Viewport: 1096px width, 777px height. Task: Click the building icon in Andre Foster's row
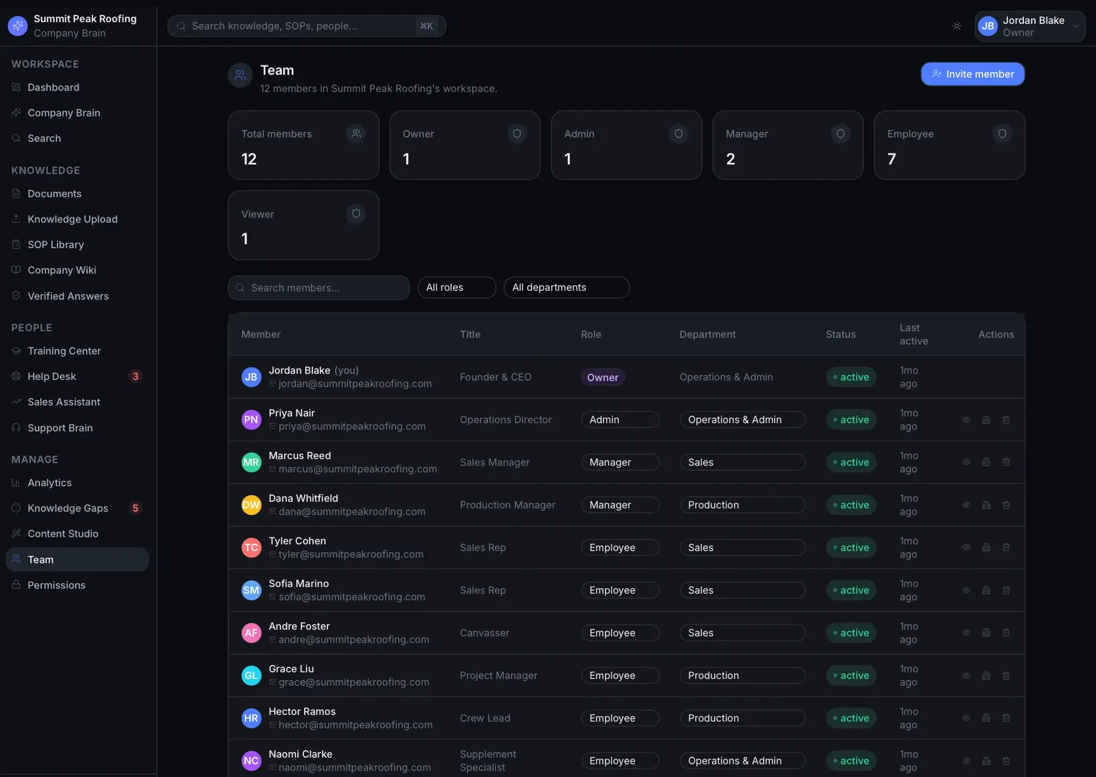pyautogui.click(x=986, y=633)
